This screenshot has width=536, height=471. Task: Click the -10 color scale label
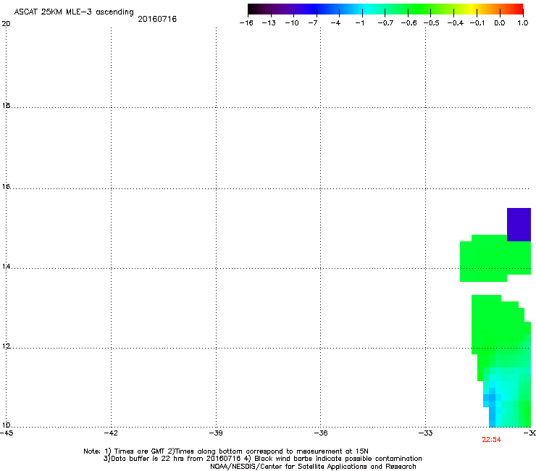292,23
